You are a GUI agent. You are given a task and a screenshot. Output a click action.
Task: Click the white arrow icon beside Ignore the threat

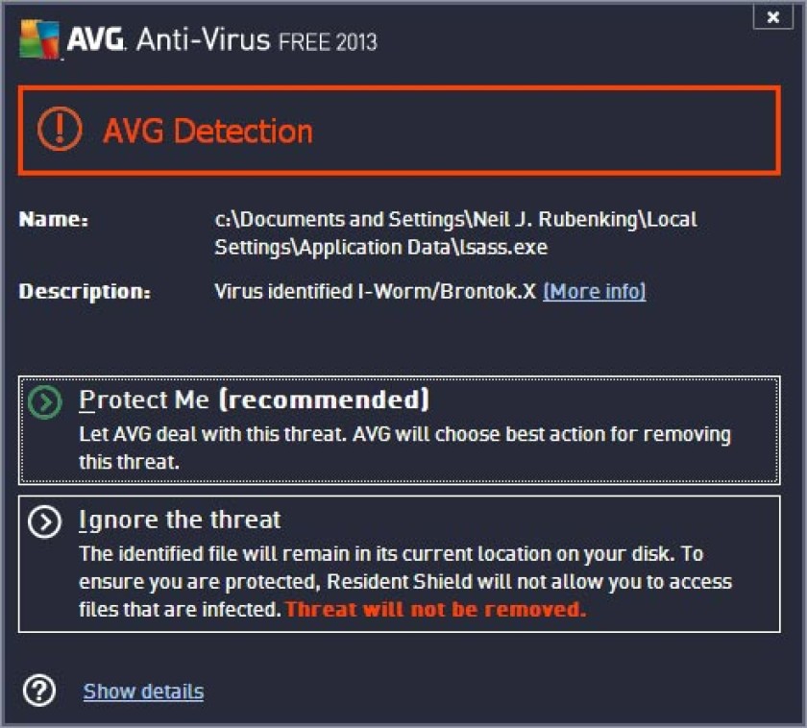point(45,522)
